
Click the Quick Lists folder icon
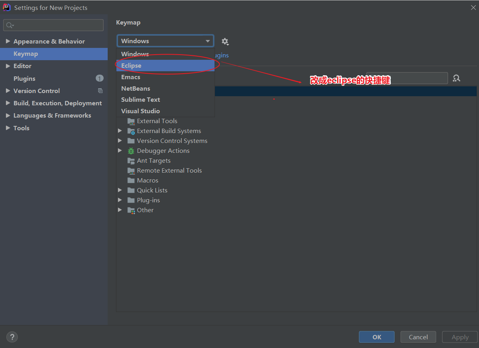(x=131, y=190)
